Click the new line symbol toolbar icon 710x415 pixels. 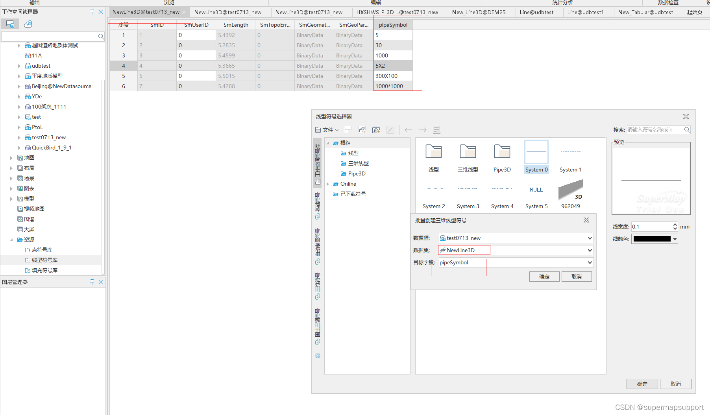coord(348,130)
